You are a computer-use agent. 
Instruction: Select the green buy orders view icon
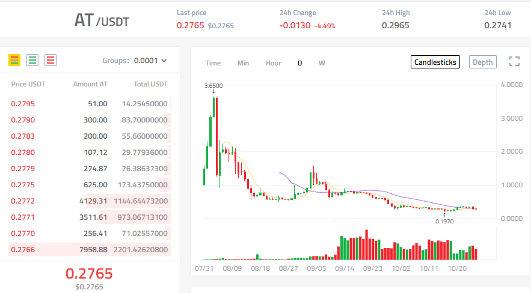point(32,60)
